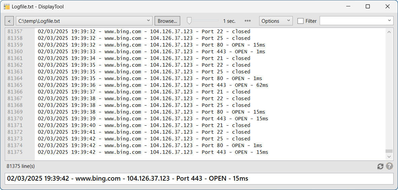This screenshot has height=190, width=398.
Task: Select log line 81362 Port 22 closed
Action: 144,65
